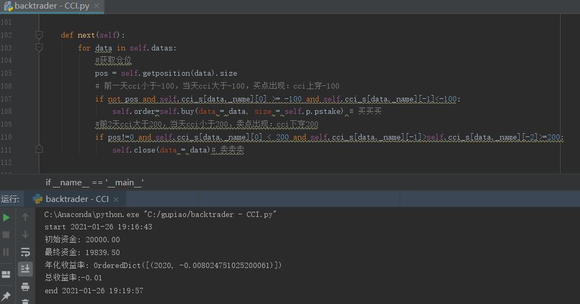The width and height of the screenshot is (580, 304).
Task: Close the backtrader - CCI run tab
Action: (116, 199)
